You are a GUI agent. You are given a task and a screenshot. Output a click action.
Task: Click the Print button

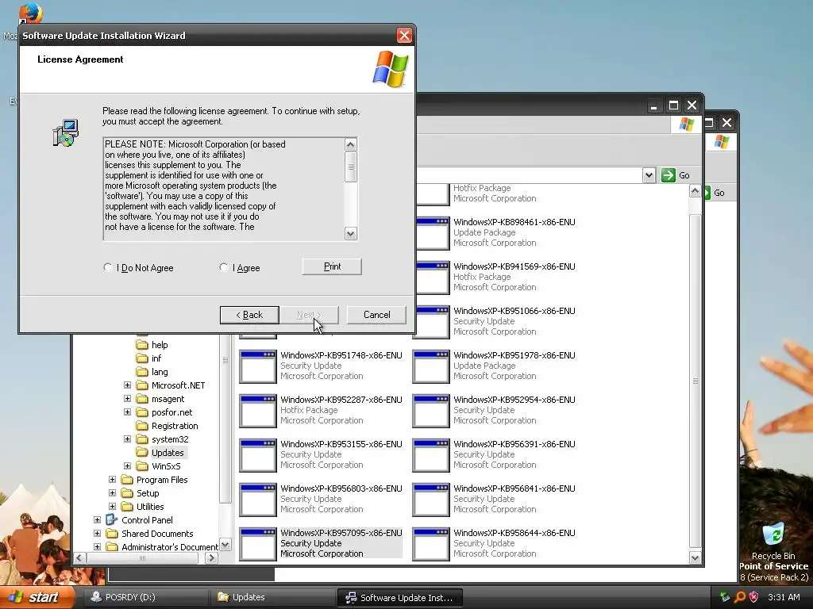pyautogui.click(x=332, y=266)
